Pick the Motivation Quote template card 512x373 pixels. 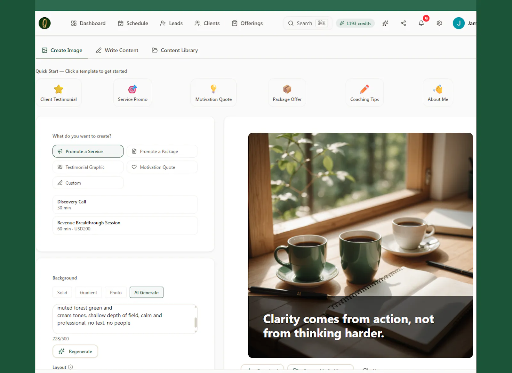coord(213,93)
